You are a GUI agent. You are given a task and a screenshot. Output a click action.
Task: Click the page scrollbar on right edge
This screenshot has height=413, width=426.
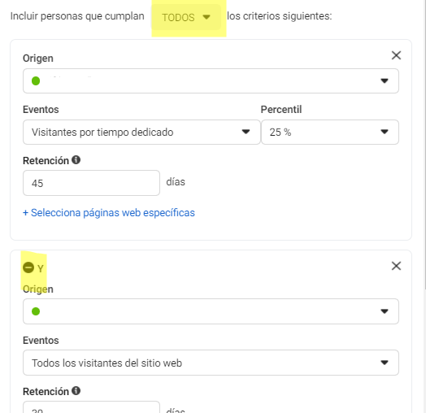[x=424, y=144]
